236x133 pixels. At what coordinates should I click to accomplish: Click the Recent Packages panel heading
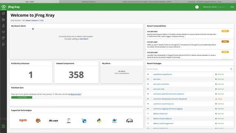point(154,64)
